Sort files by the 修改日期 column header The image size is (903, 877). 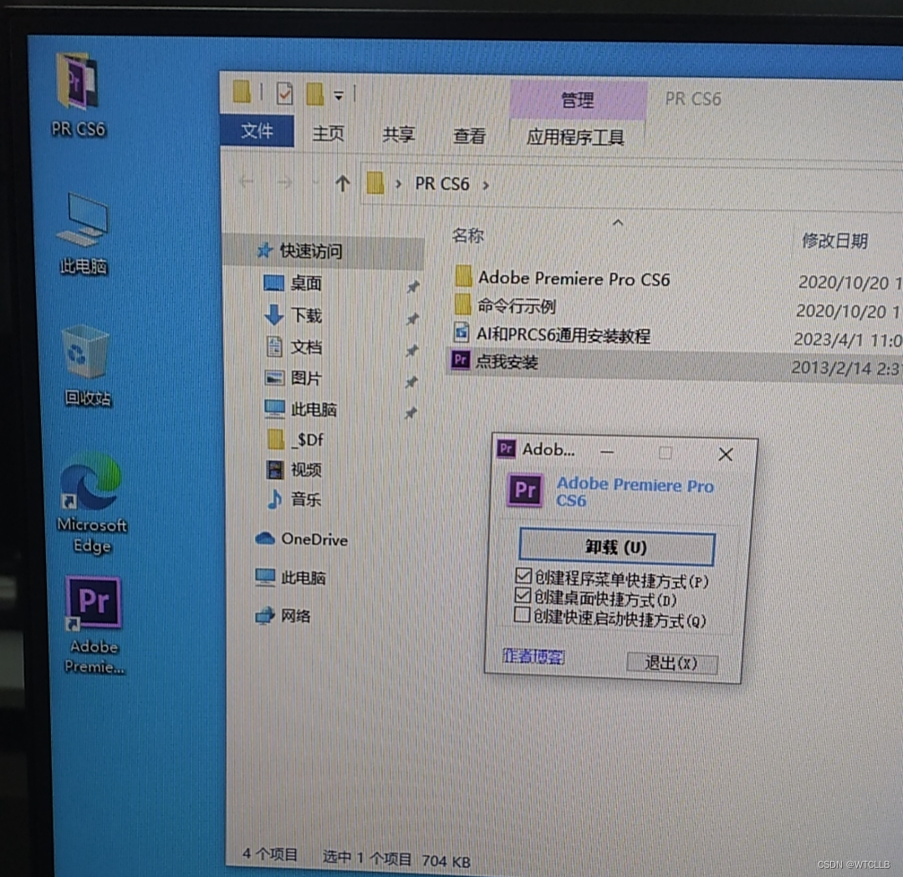(x=834, y=240)
